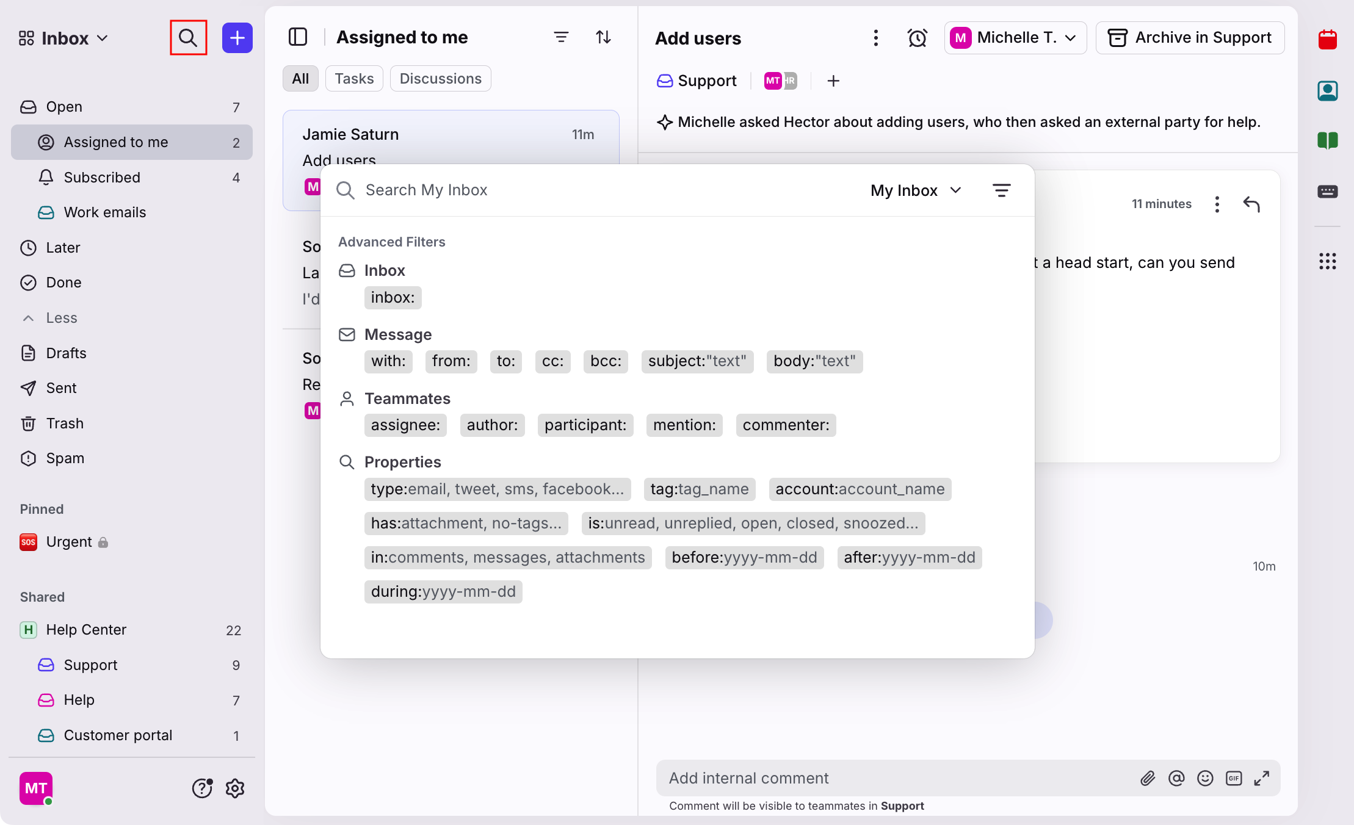The image size is (1354, 825).
Task: Click the snooze alarm clock icon
Action: [917, 38]
